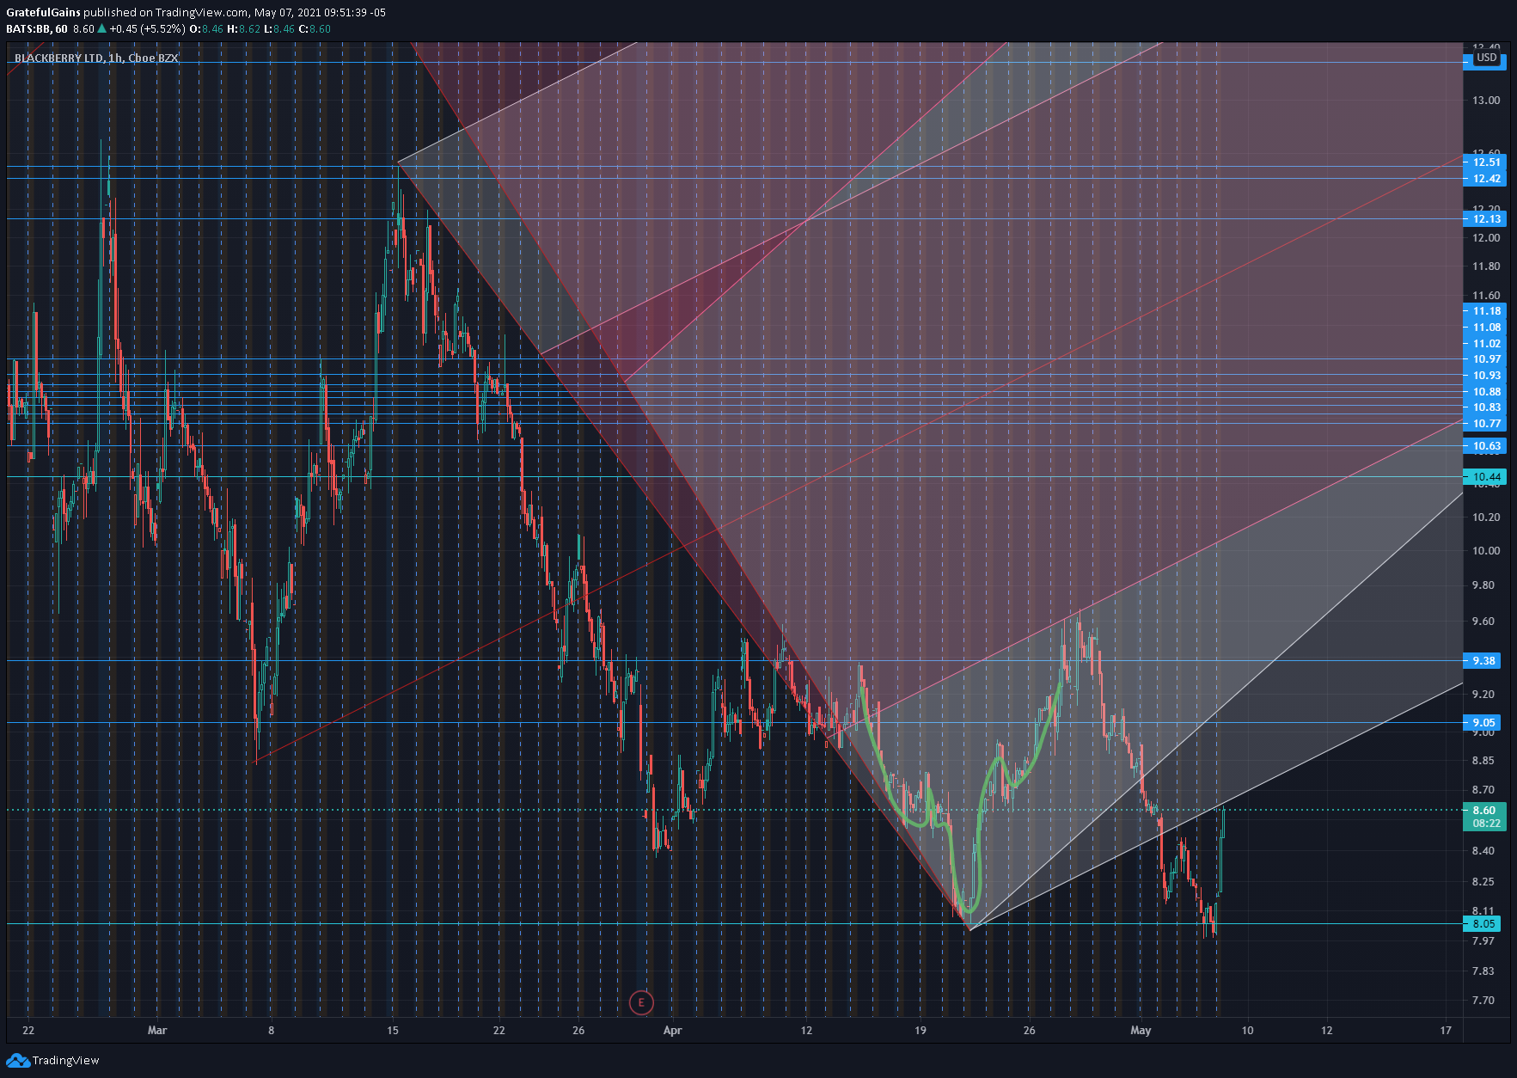1517x1078 pixels.
Task: Select the 10.97 price level label
Action: tap(1484, 359)
